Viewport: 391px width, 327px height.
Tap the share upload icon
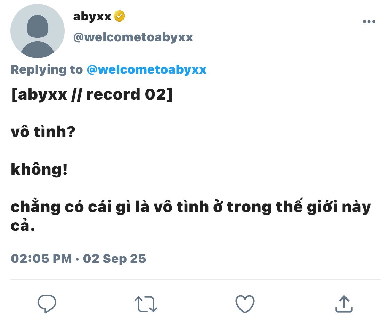click(344, 304)
